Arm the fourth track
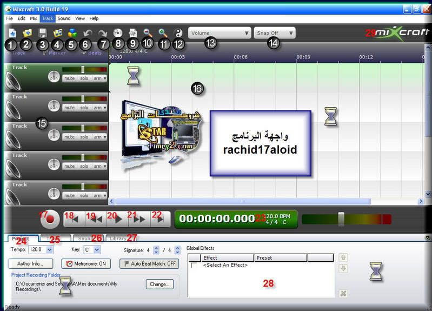Viewport: 432px width, 311px height. coord(97,166)
